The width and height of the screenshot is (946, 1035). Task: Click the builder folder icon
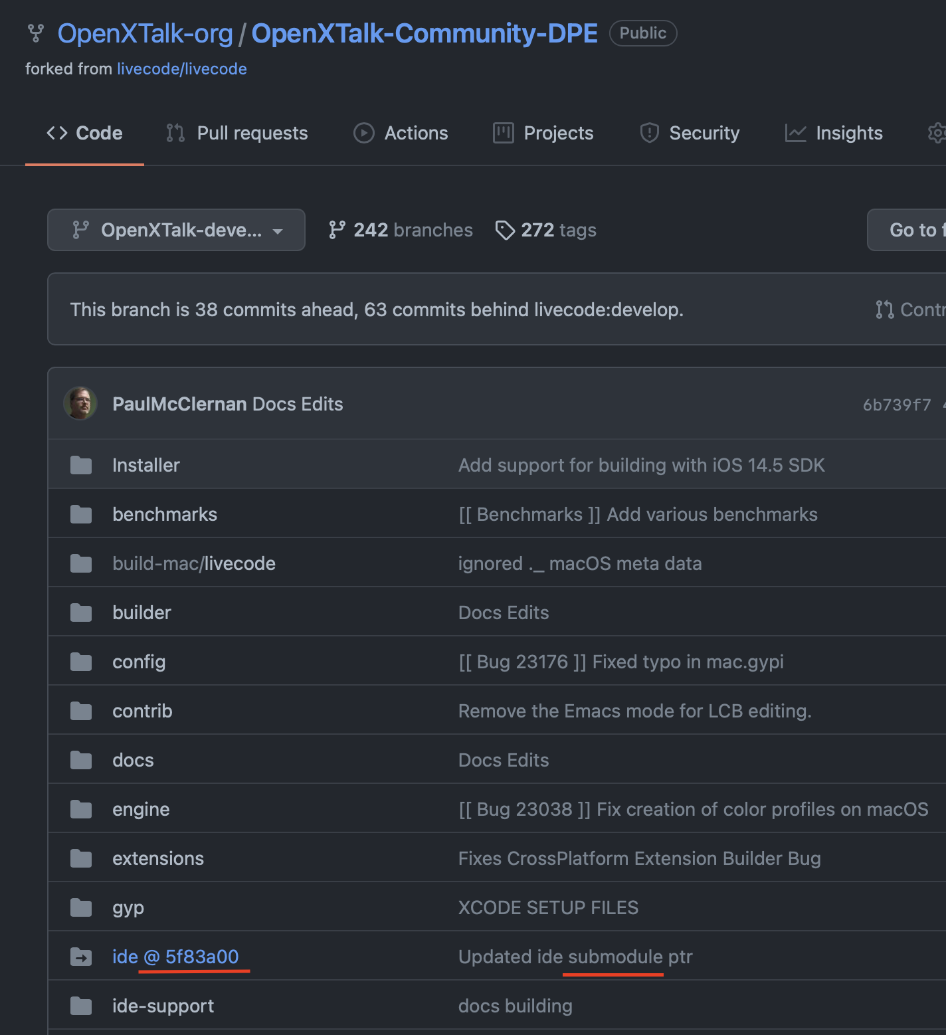click(81, 612)
